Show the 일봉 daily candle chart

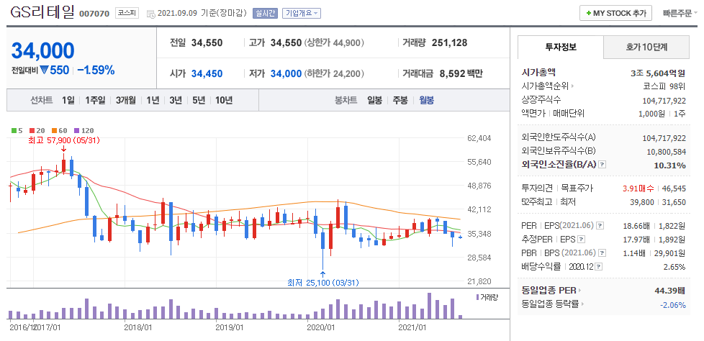point(374,100)
